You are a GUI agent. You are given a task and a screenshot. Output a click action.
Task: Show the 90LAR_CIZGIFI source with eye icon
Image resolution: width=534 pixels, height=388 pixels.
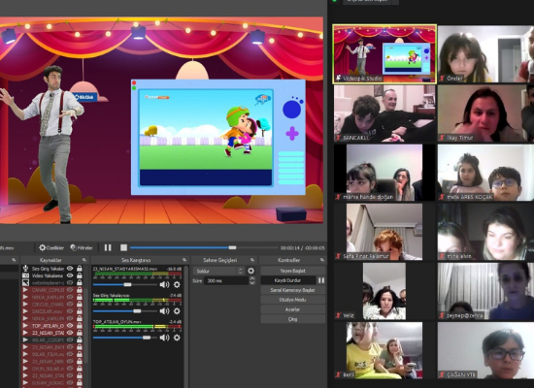click(70, 339)
